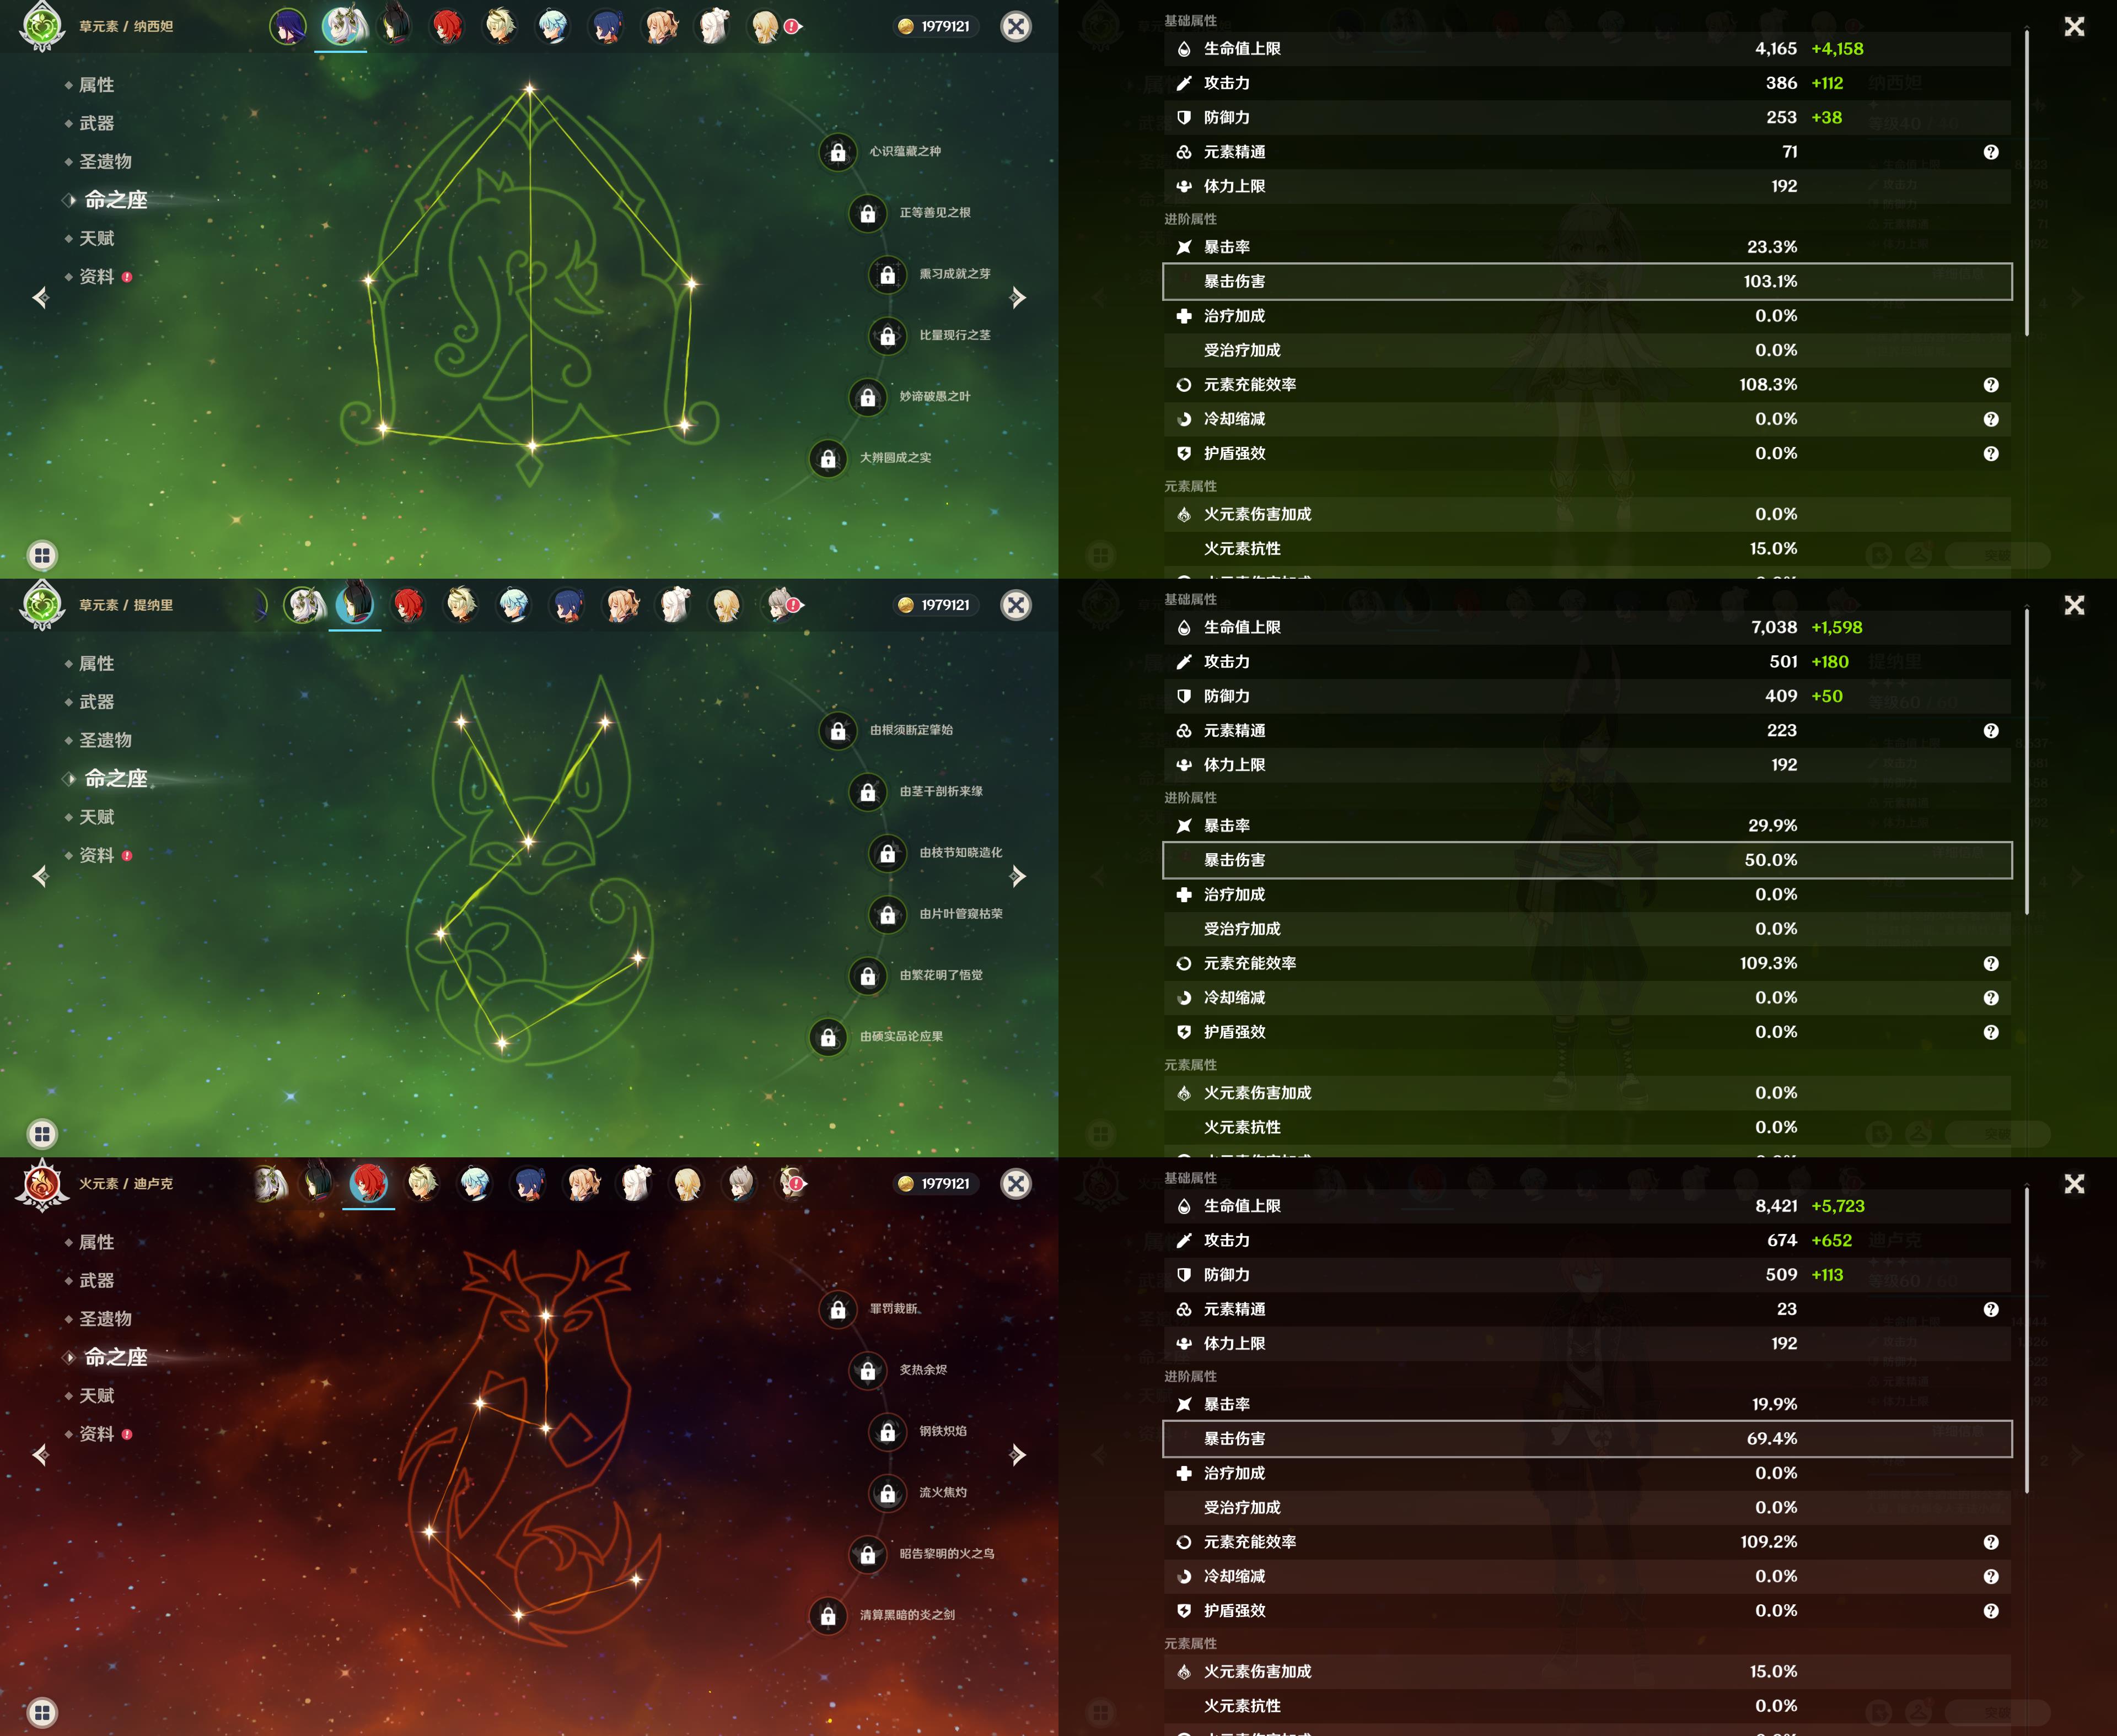Click the help icon next to 元素充能效率 109.2%
Viewport: 2117px width, 1736px height.
1990,1542
